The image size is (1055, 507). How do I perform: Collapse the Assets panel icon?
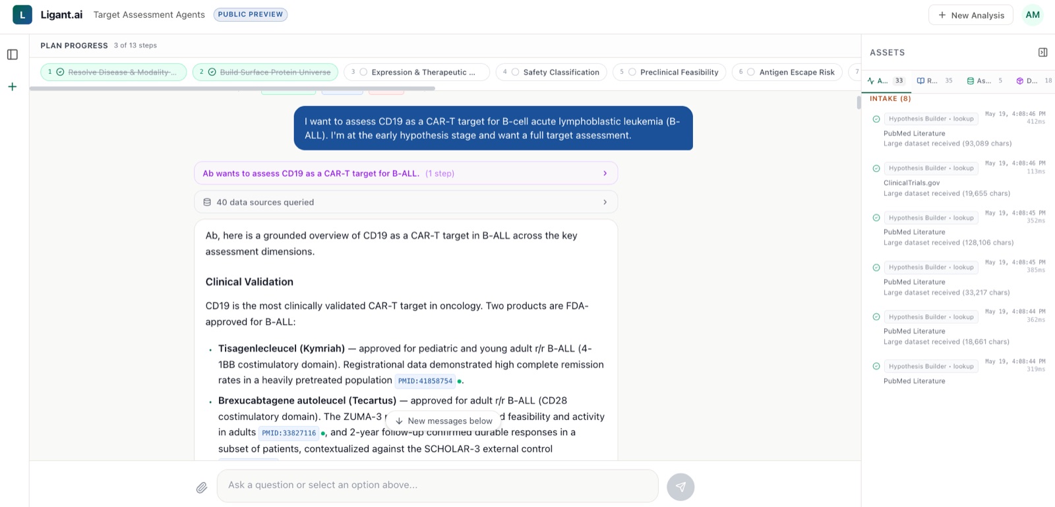1042,52
